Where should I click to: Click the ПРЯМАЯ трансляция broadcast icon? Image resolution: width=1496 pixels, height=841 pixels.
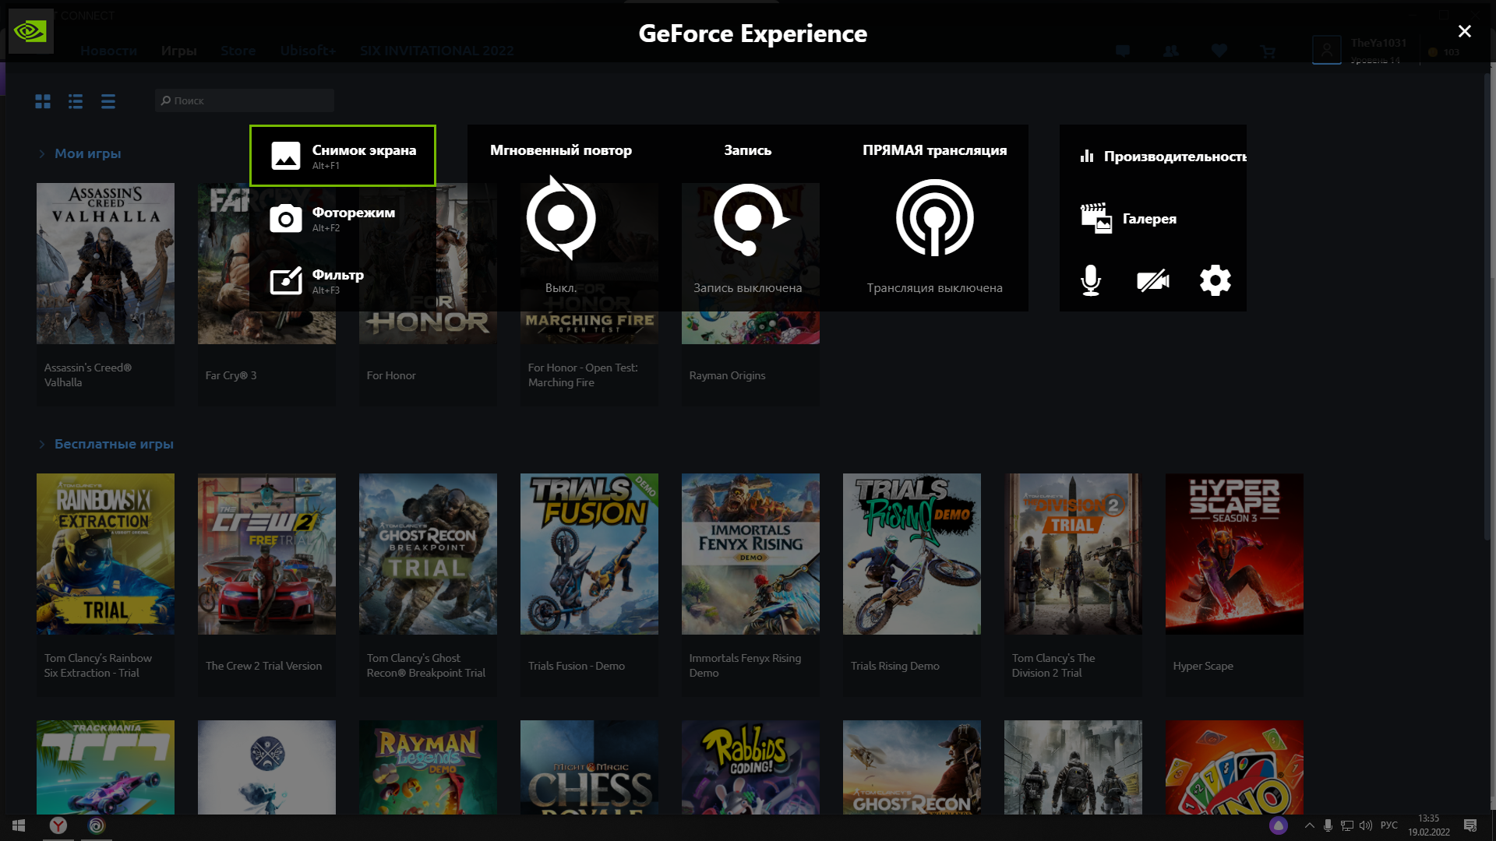pos(935,218)
